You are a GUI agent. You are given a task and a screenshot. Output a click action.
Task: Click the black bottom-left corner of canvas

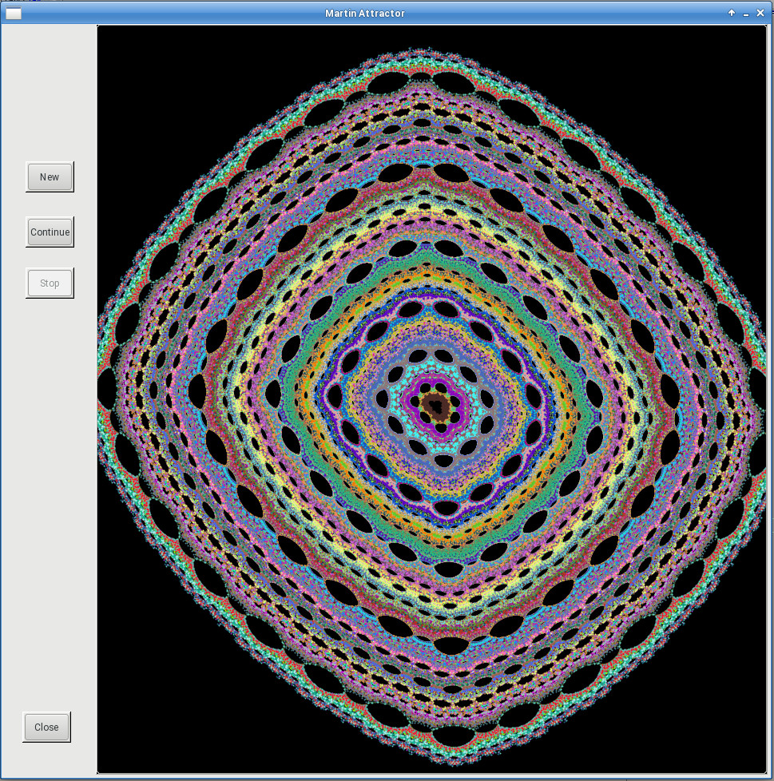(x=128, y=743)
